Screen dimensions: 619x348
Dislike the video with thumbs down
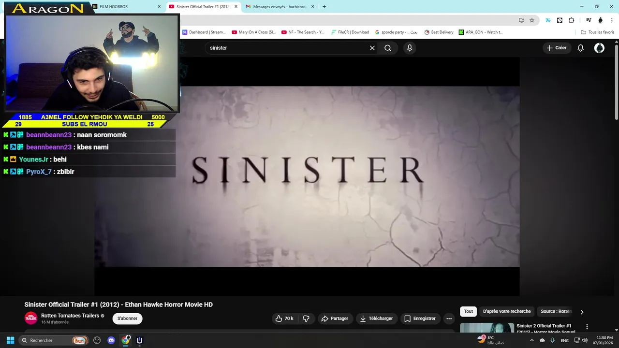click(x=306, y=319)
